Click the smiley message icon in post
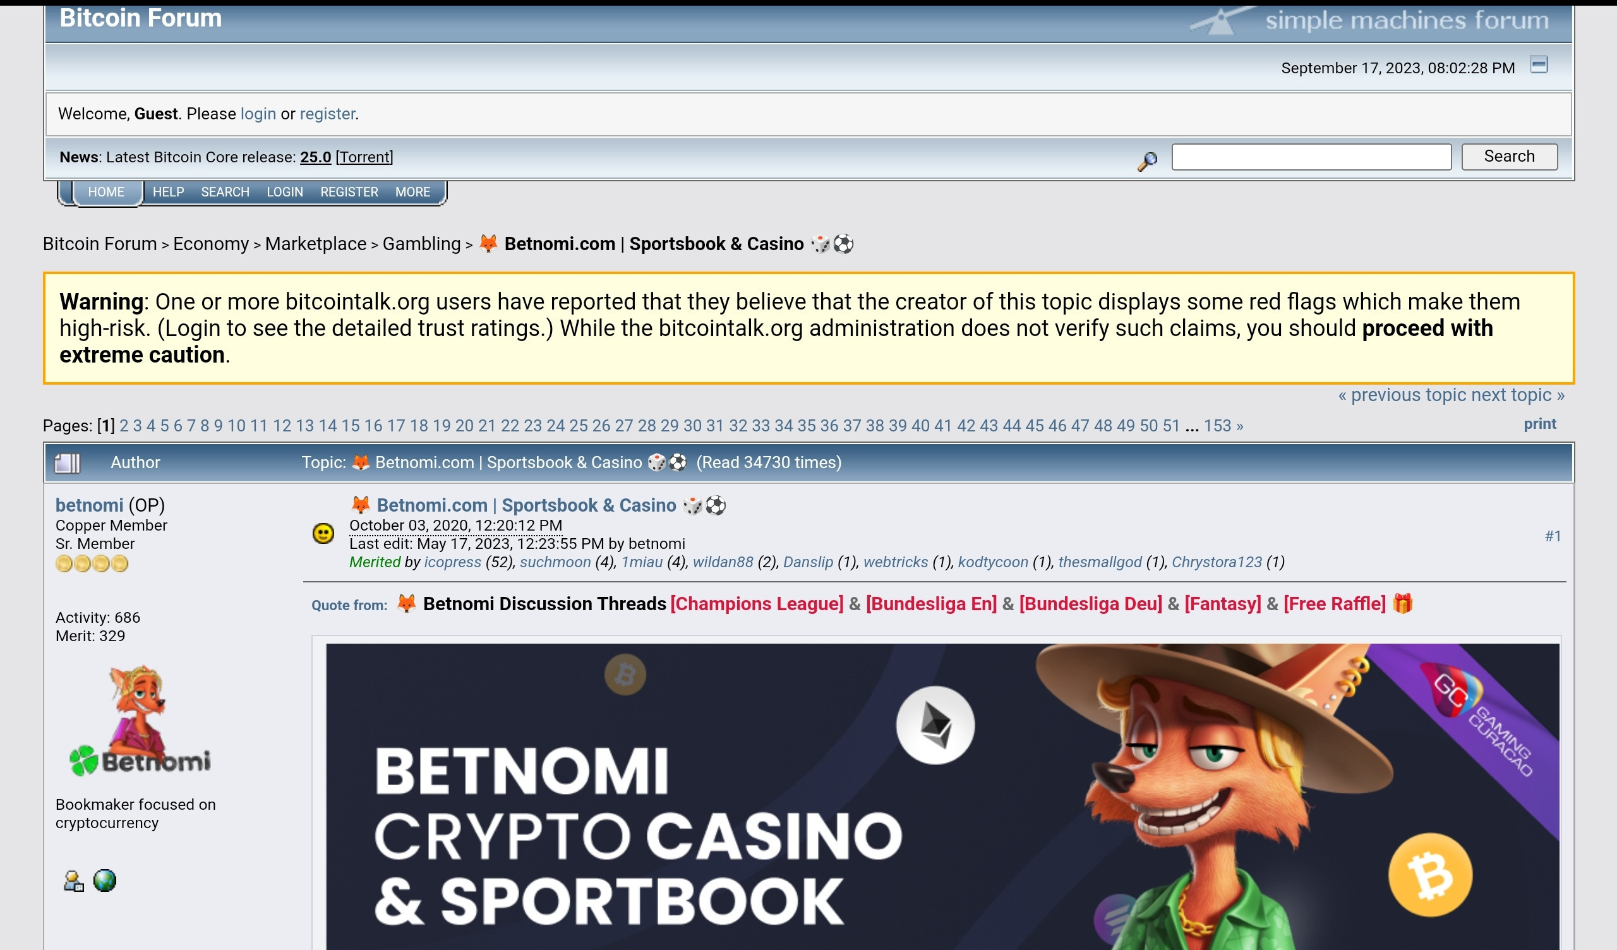Image resolution: width=1617 pixels, height=950 pixels. (323, 532)
